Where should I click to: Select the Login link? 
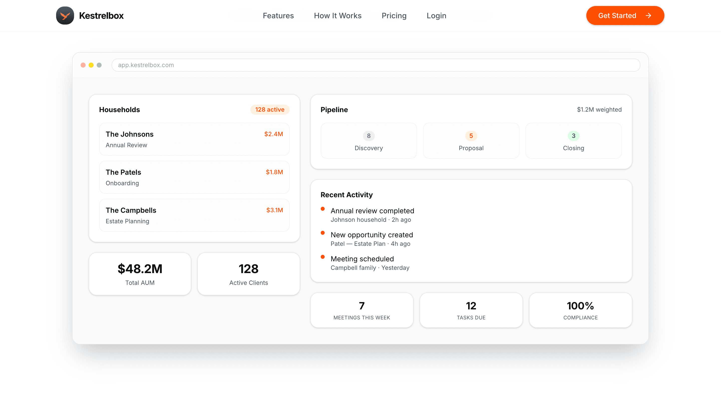coord(436,16)
